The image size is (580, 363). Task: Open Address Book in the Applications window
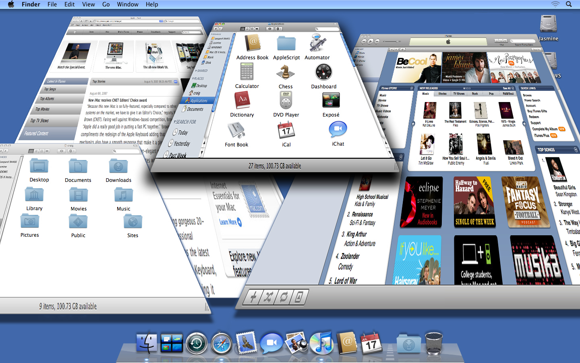253,43
